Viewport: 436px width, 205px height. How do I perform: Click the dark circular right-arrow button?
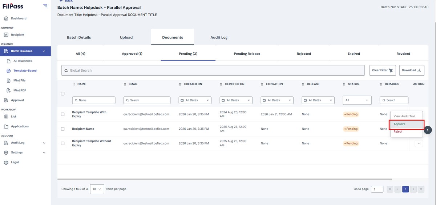pyautogui.click(x=428, y=130)
